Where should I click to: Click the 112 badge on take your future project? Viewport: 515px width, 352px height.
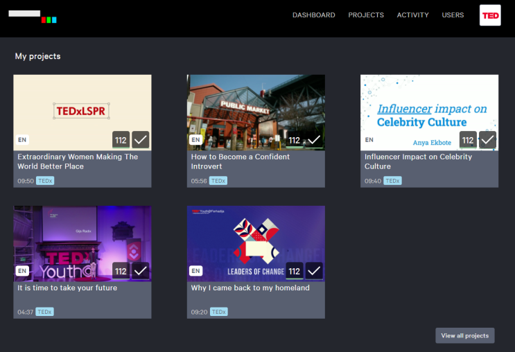tap(121, 271)
